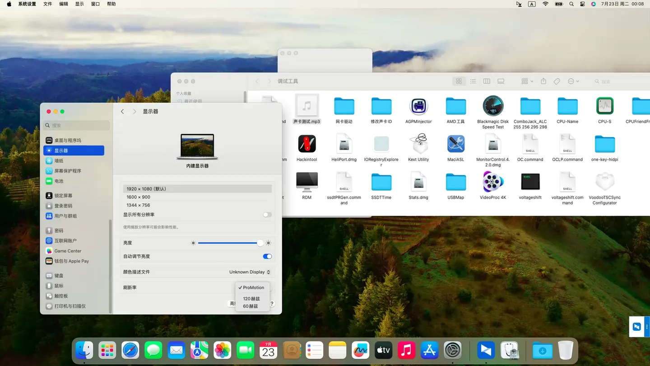Viewport: 650px width, 366px height.
Task: Open the 编辑 menu in menu bar
Action: click(x=64, y=4)
